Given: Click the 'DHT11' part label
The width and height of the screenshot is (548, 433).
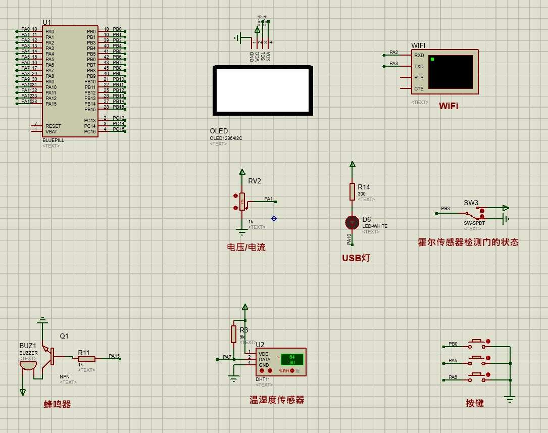Looking at the screenshot, I should [263, 379].
